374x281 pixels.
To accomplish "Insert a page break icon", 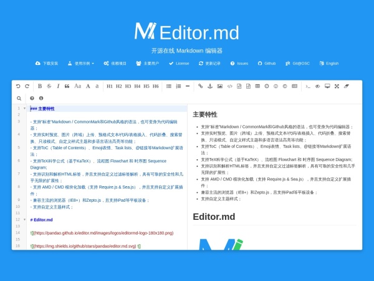I will pyautogui.click(x=295, y=86).
